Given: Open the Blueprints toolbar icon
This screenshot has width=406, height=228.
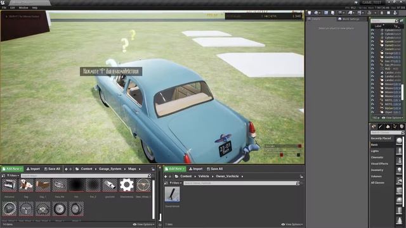Looking at the screenshot, I should pos(351,13).
